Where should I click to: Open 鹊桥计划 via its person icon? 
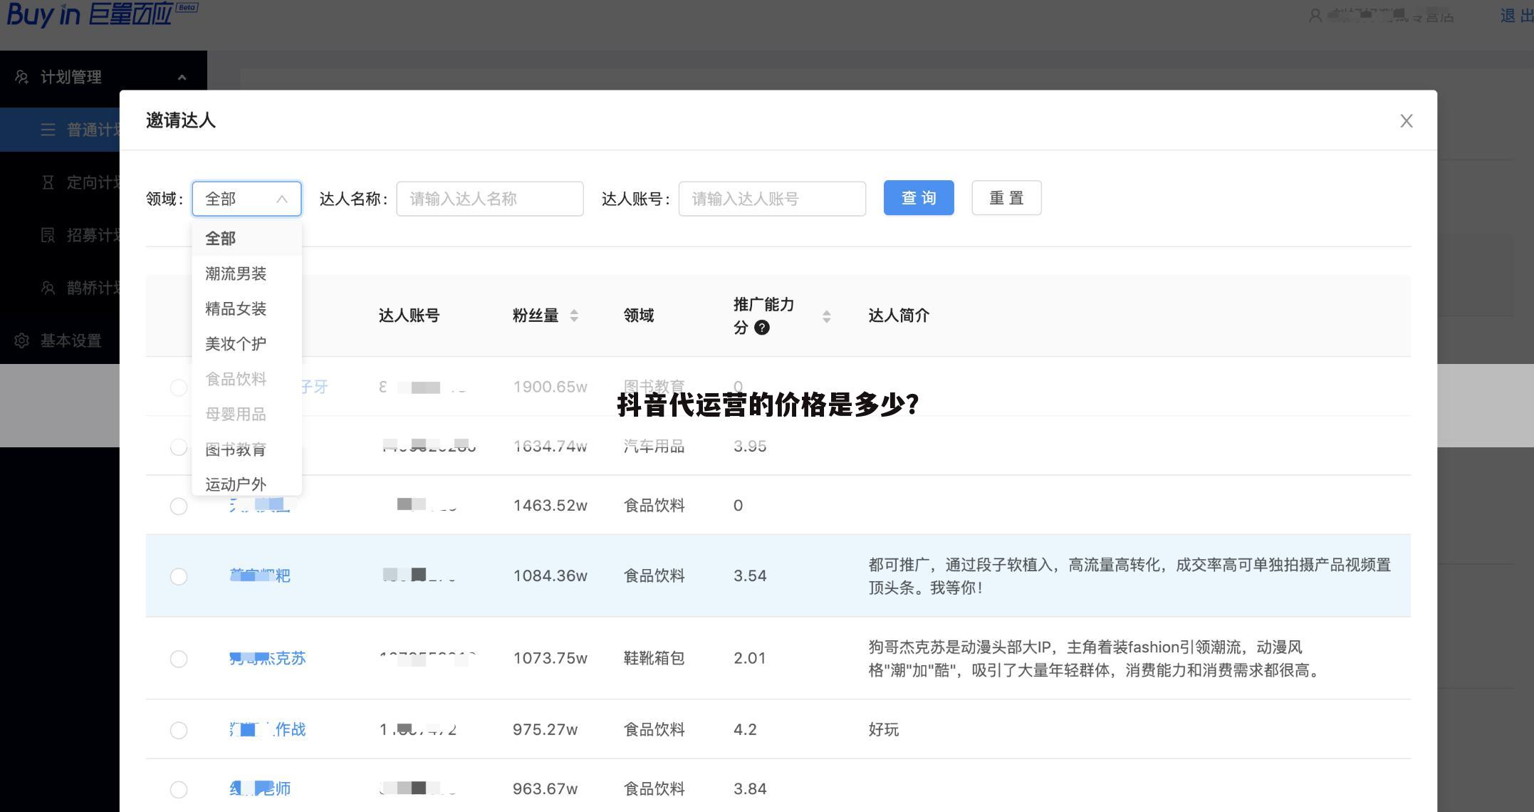click(48, 288)
